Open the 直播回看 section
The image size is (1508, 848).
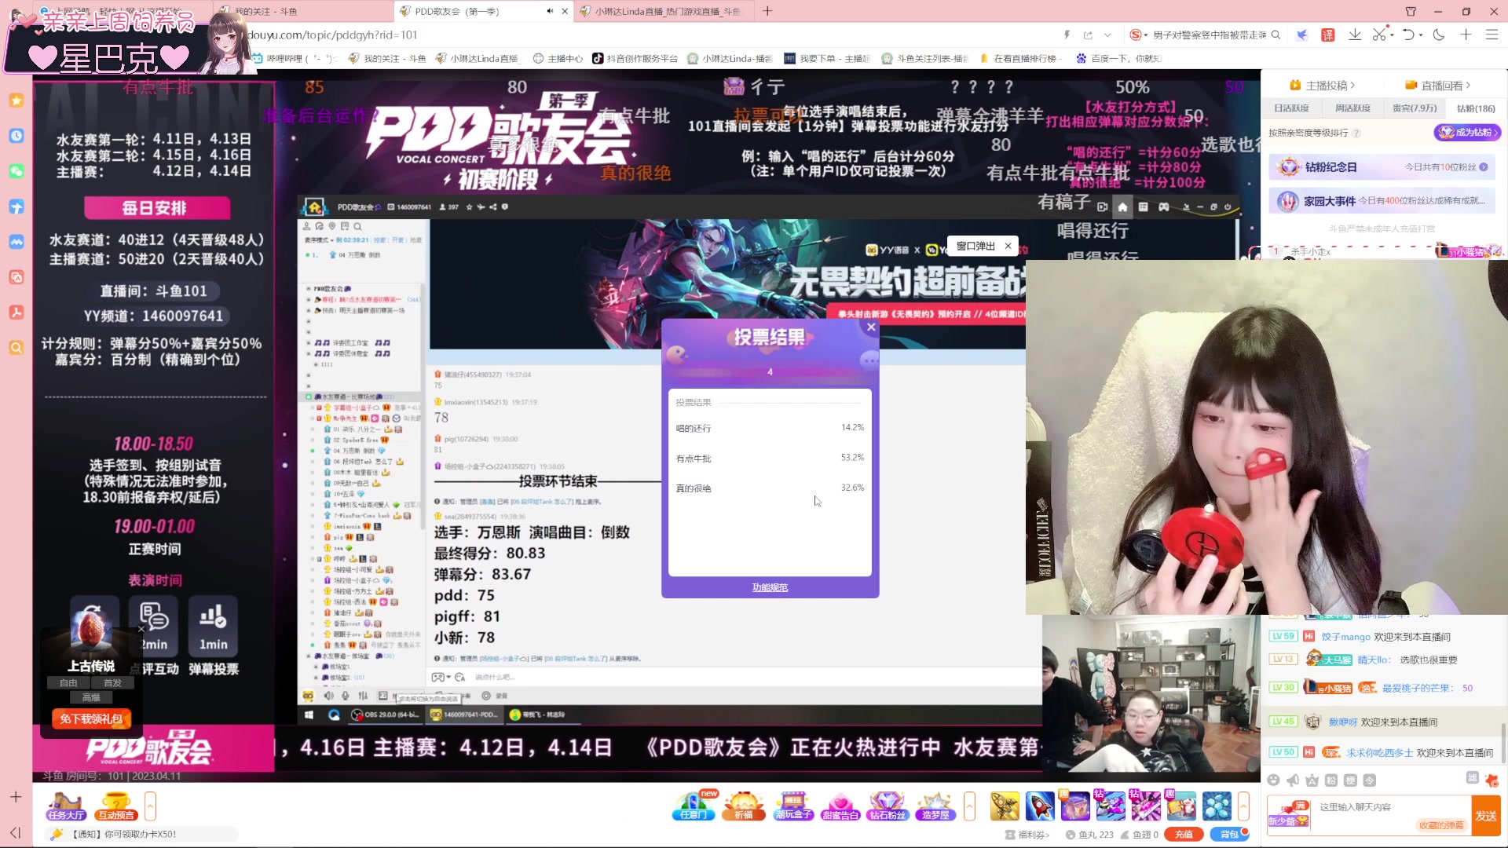(x=1438, y=85)
